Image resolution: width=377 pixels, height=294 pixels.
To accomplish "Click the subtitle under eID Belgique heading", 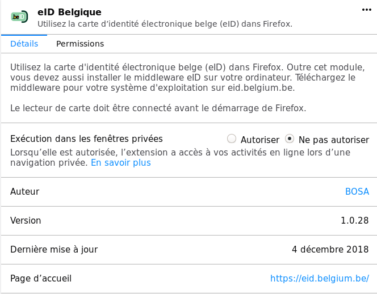I will [x=165, y=24].
